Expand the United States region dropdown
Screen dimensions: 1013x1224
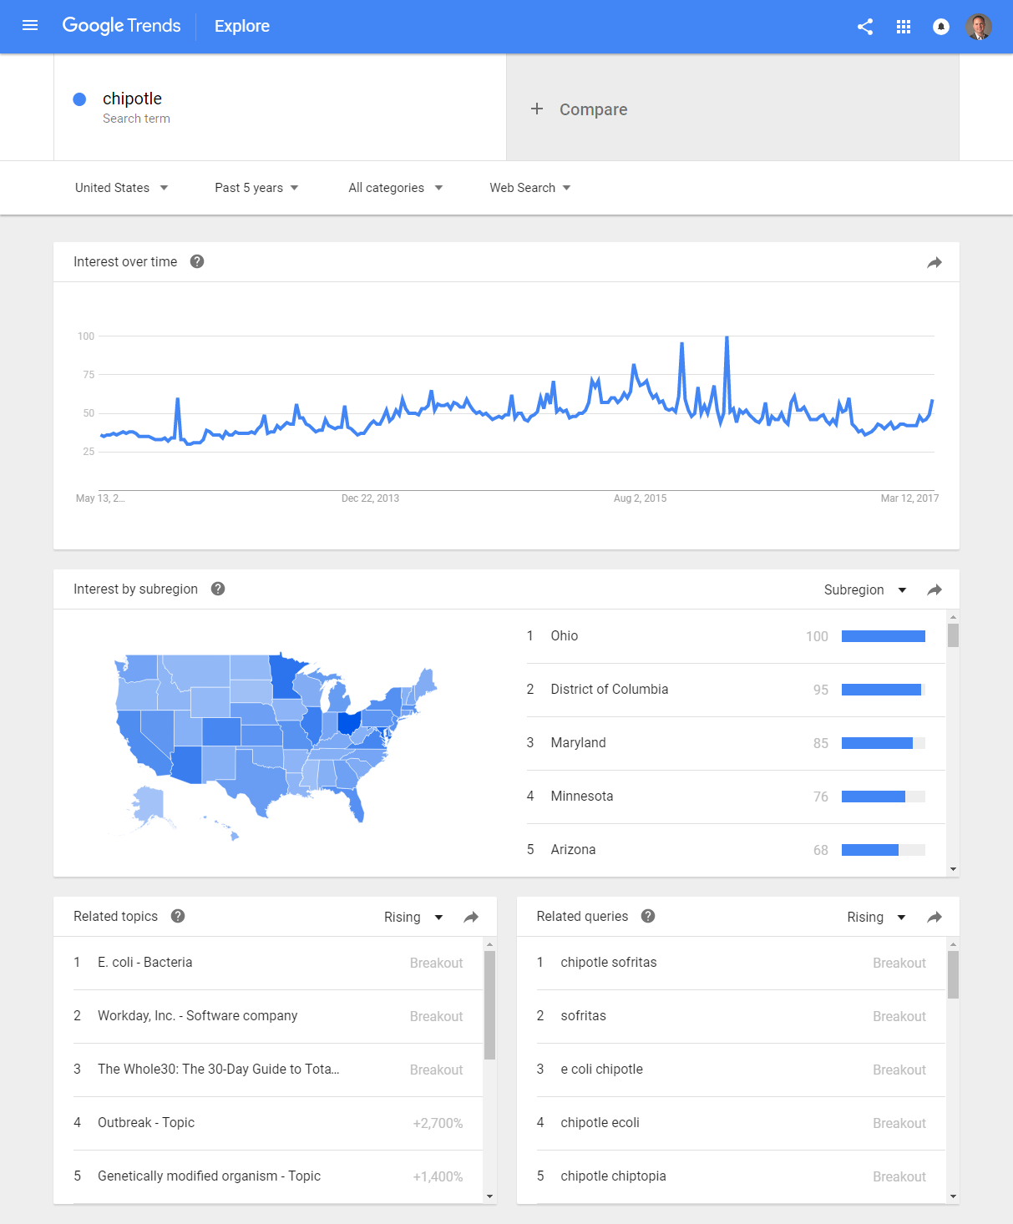(121, 188)
